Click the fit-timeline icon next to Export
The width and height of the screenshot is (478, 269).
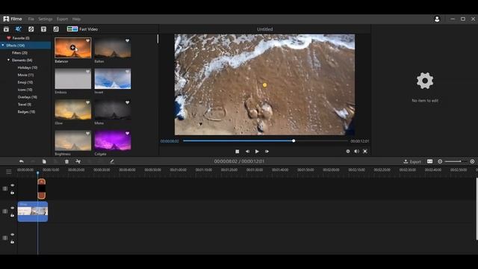coord(430,161)
